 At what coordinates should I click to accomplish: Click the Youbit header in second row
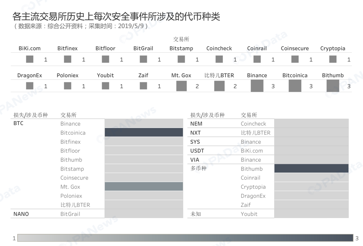click(105, 75)
